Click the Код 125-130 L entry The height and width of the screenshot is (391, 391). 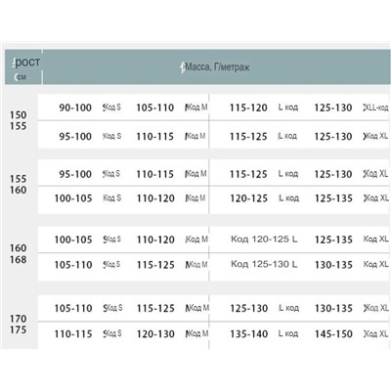(x=264, y=264)
